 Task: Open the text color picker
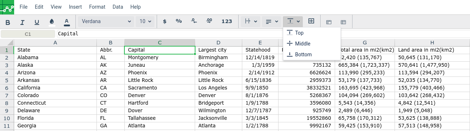(67, 22)
